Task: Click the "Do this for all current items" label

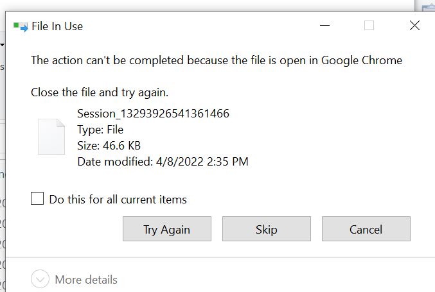Action: click(118, 200)
